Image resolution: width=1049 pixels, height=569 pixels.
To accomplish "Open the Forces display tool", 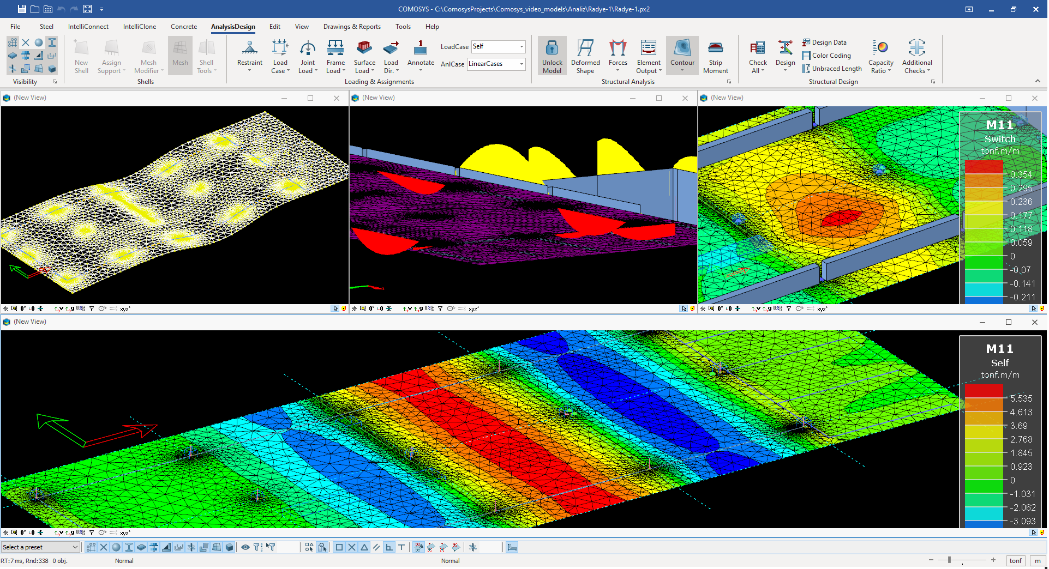I will pyautogui.click(x=618, y=56).
